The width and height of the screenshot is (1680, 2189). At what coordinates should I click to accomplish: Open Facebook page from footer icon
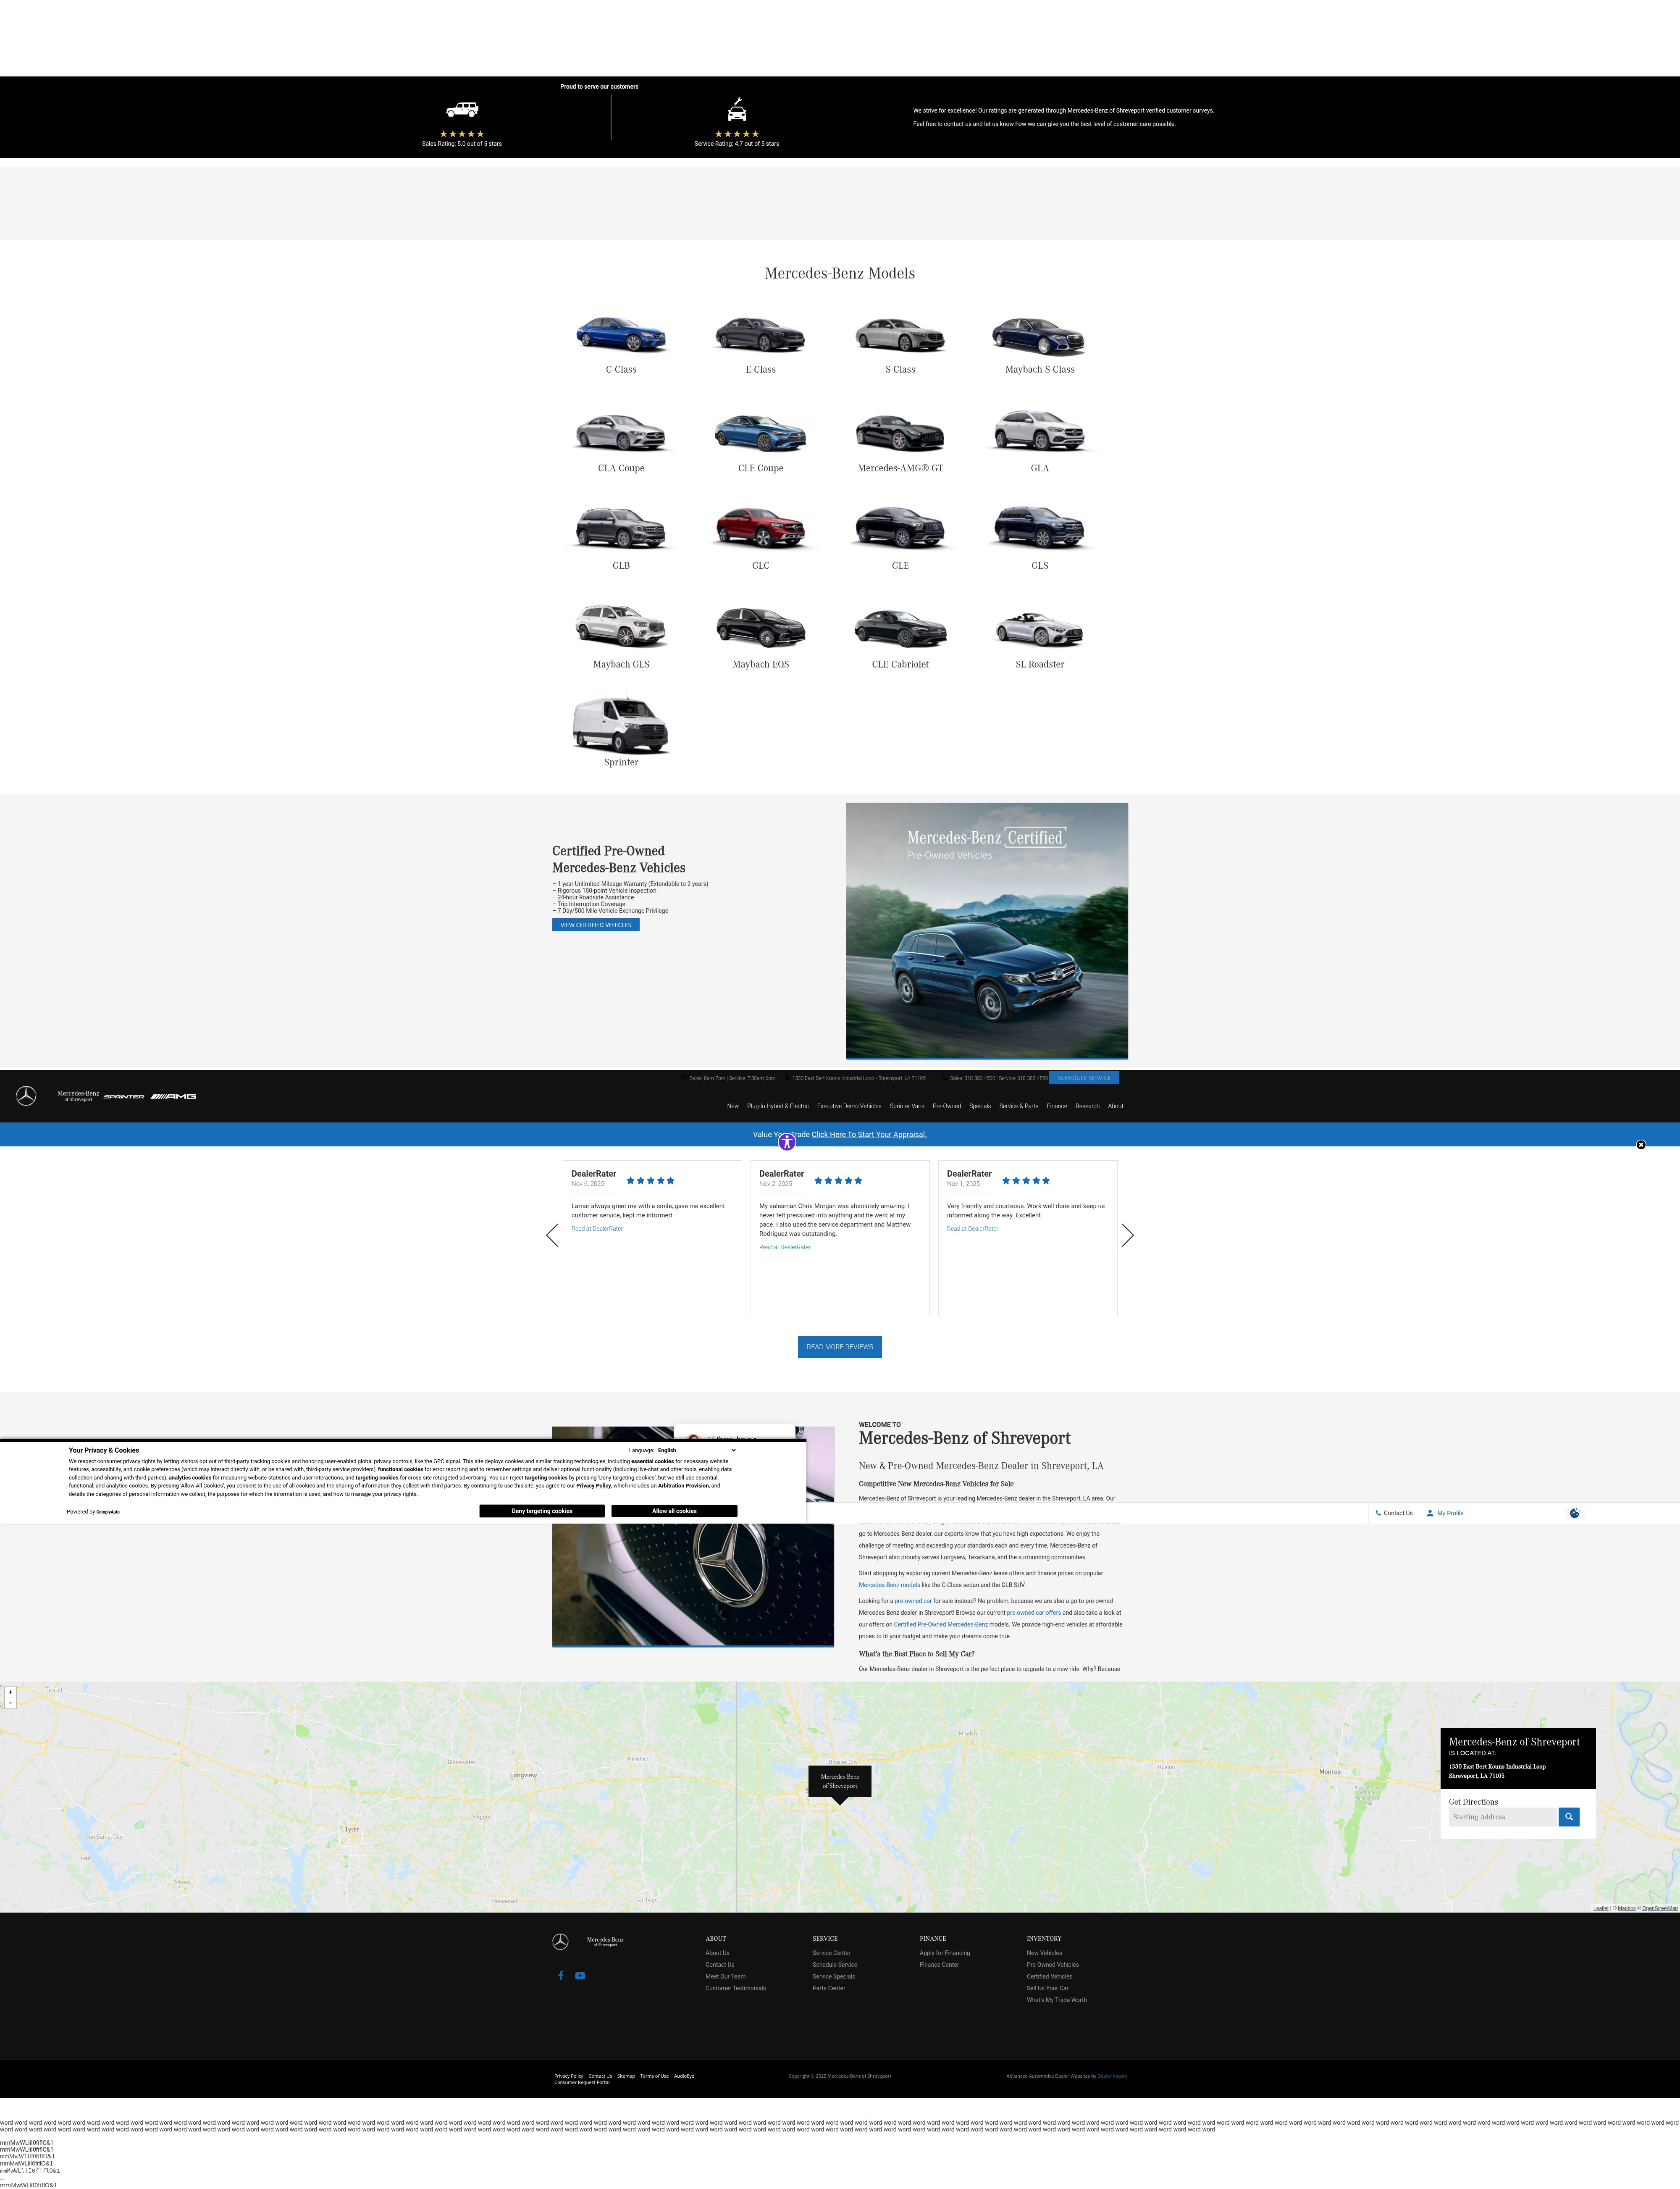[561, 1975]
